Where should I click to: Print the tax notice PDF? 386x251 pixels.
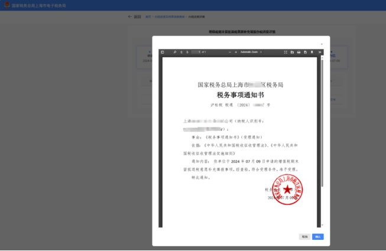(x=299, y=52)
